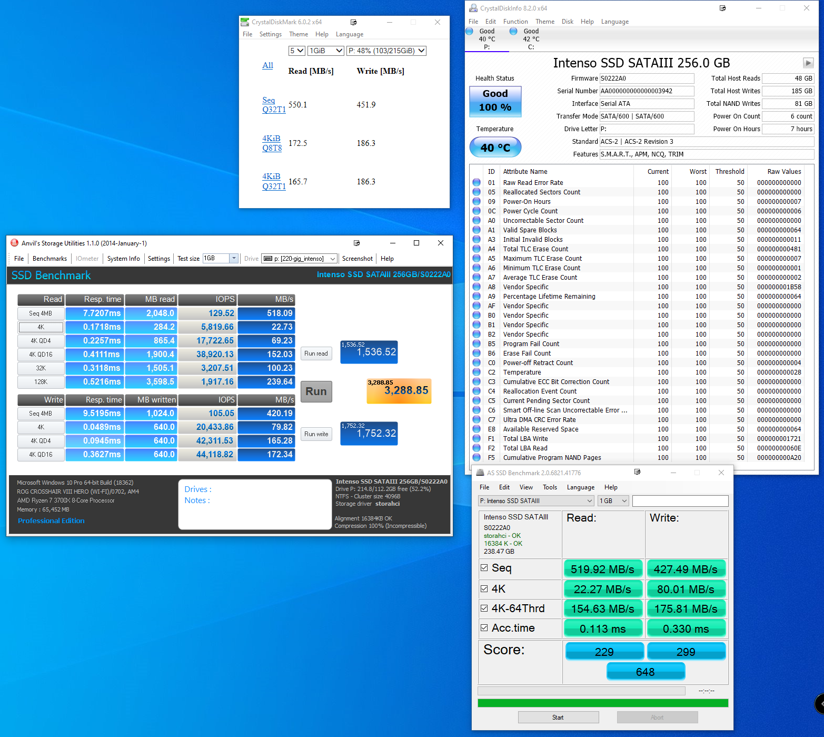Click CrystalDiskInfo magnifier app icon
This screenshot has width=824, height=737.
pyautogui.click(x=473, y=8)
